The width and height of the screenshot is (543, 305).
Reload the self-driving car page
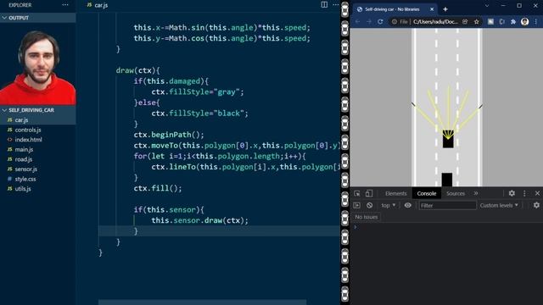(380, 21)
